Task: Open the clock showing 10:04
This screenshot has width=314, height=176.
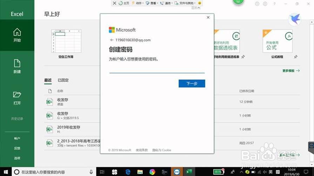Action: (292, 172)
